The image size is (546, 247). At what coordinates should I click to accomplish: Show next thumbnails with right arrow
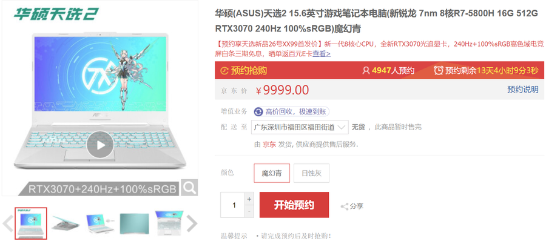(192, 224)
